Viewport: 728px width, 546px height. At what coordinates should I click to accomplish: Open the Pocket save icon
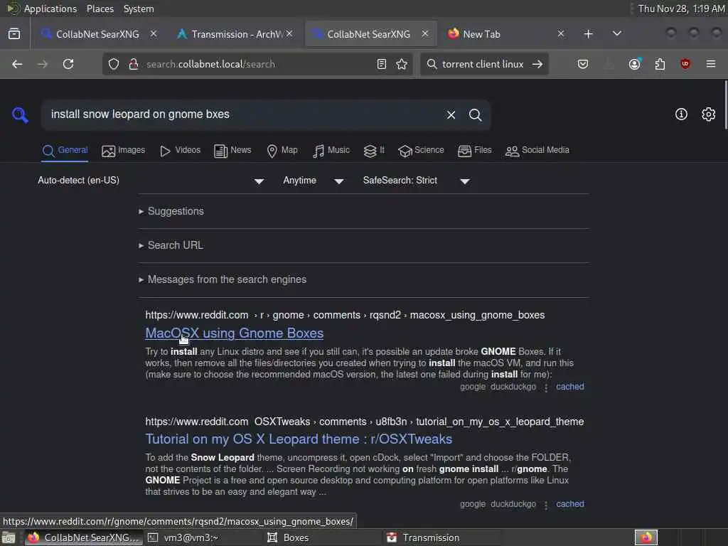click(583, 64)
